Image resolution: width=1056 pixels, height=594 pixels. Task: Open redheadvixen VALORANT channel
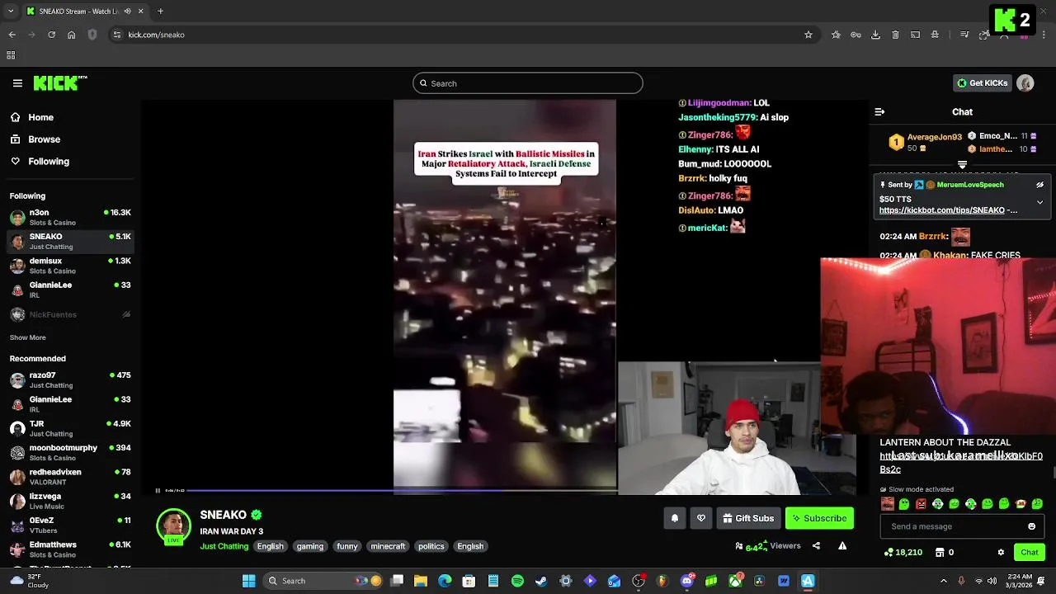coord(70,477)
